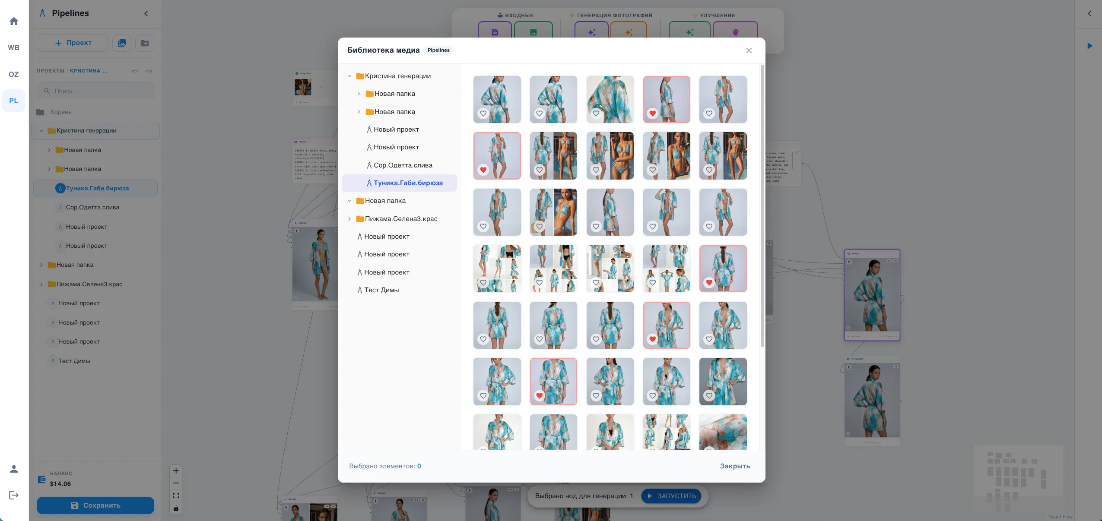The width and height of the screenshot is (1102, 521).
Task: Create a new project with Проект button
Action: pyautogui.click(x=73, y=43)
